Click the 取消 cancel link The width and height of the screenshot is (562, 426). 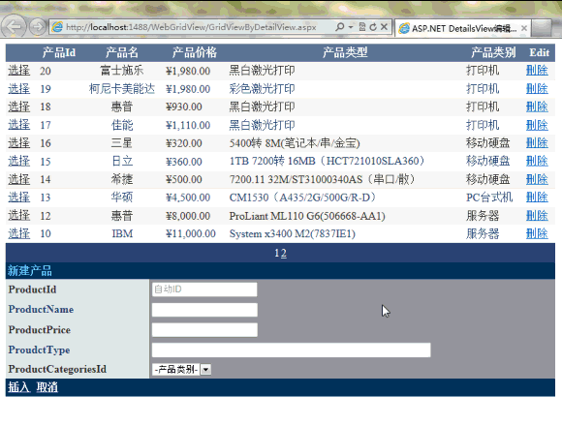47,387
